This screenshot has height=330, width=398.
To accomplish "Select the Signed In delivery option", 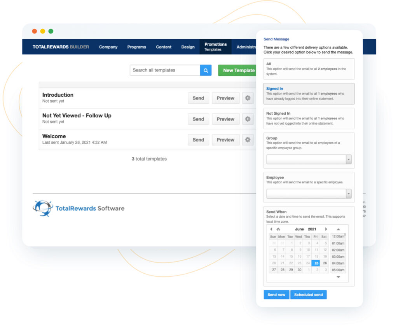I will click(309, 94).
